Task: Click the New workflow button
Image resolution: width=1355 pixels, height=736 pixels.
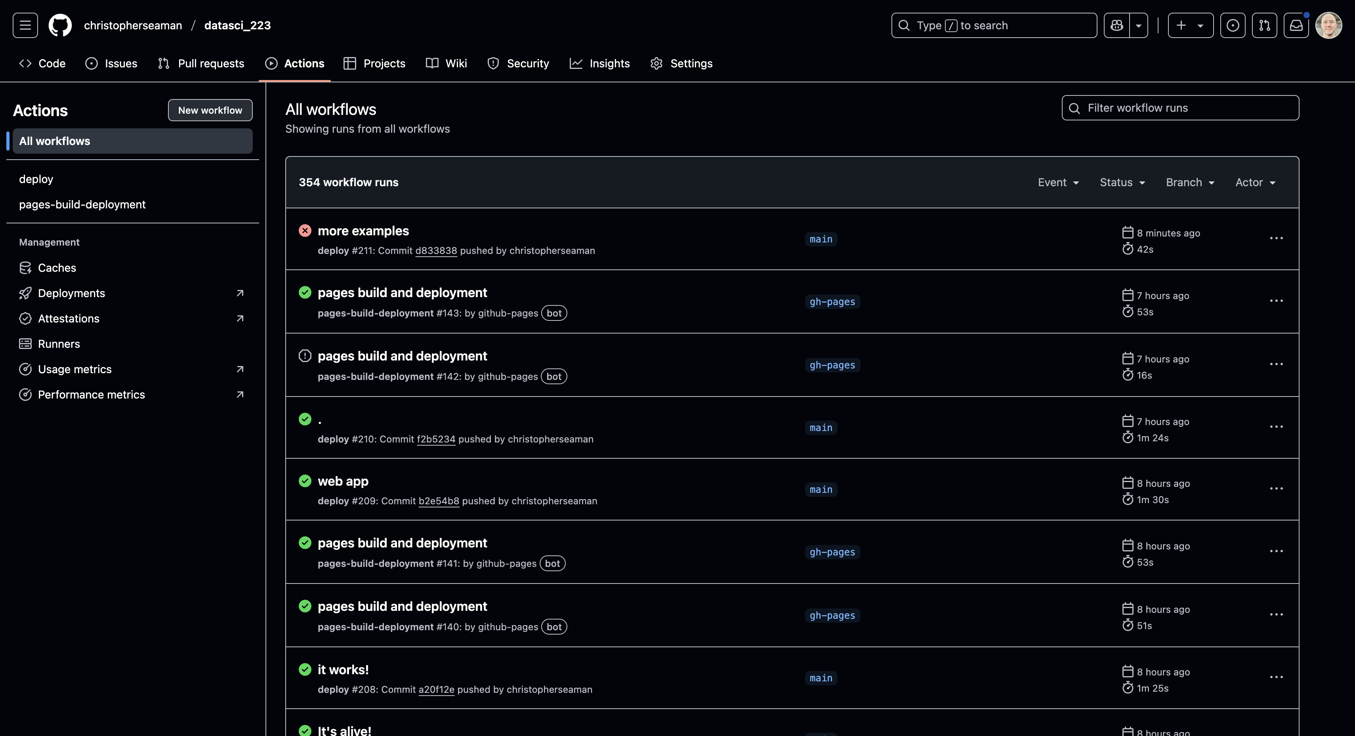Action: tap(210, 110)
